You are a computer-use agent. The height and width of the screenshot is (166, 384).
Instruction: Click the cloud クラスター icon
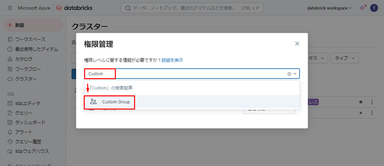click(10, 79)
